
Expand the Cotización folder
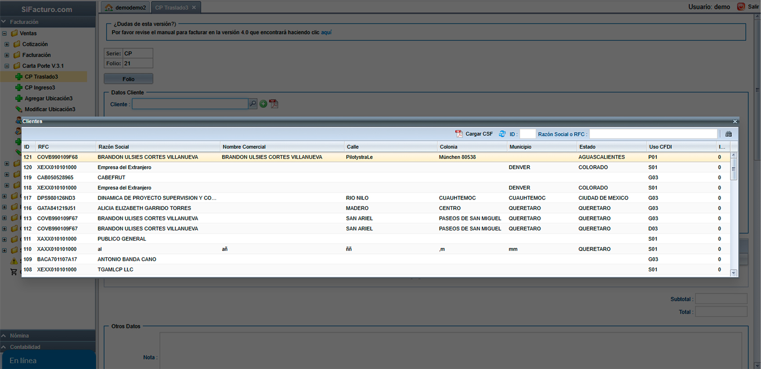(7, 44)
